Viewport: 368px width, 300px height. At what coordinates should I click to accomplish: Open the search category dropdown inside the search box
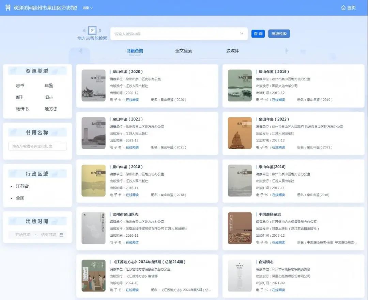pyautogui.click(x=242, y=33)
